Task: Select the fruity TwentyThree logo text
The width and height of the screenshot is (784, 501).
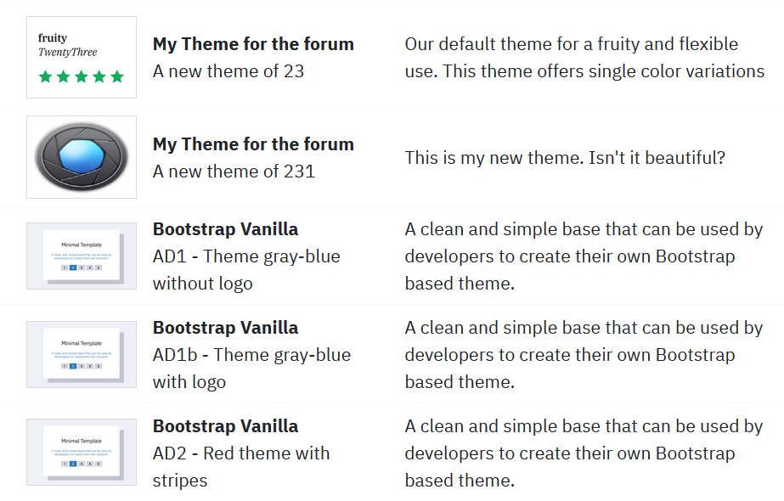Action: click(67, 45)
